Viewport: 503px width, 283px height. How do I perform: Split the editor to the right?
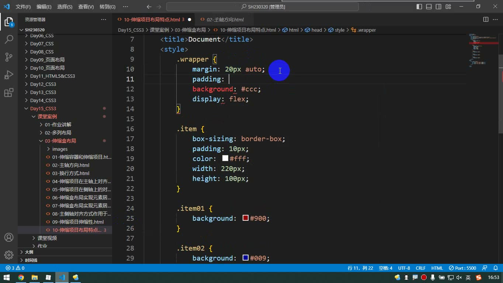tap(486, 20)
